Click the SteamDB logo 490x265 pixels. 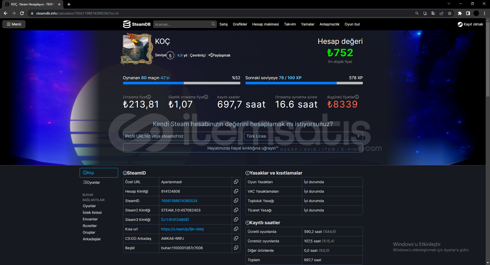pos(137,24)
